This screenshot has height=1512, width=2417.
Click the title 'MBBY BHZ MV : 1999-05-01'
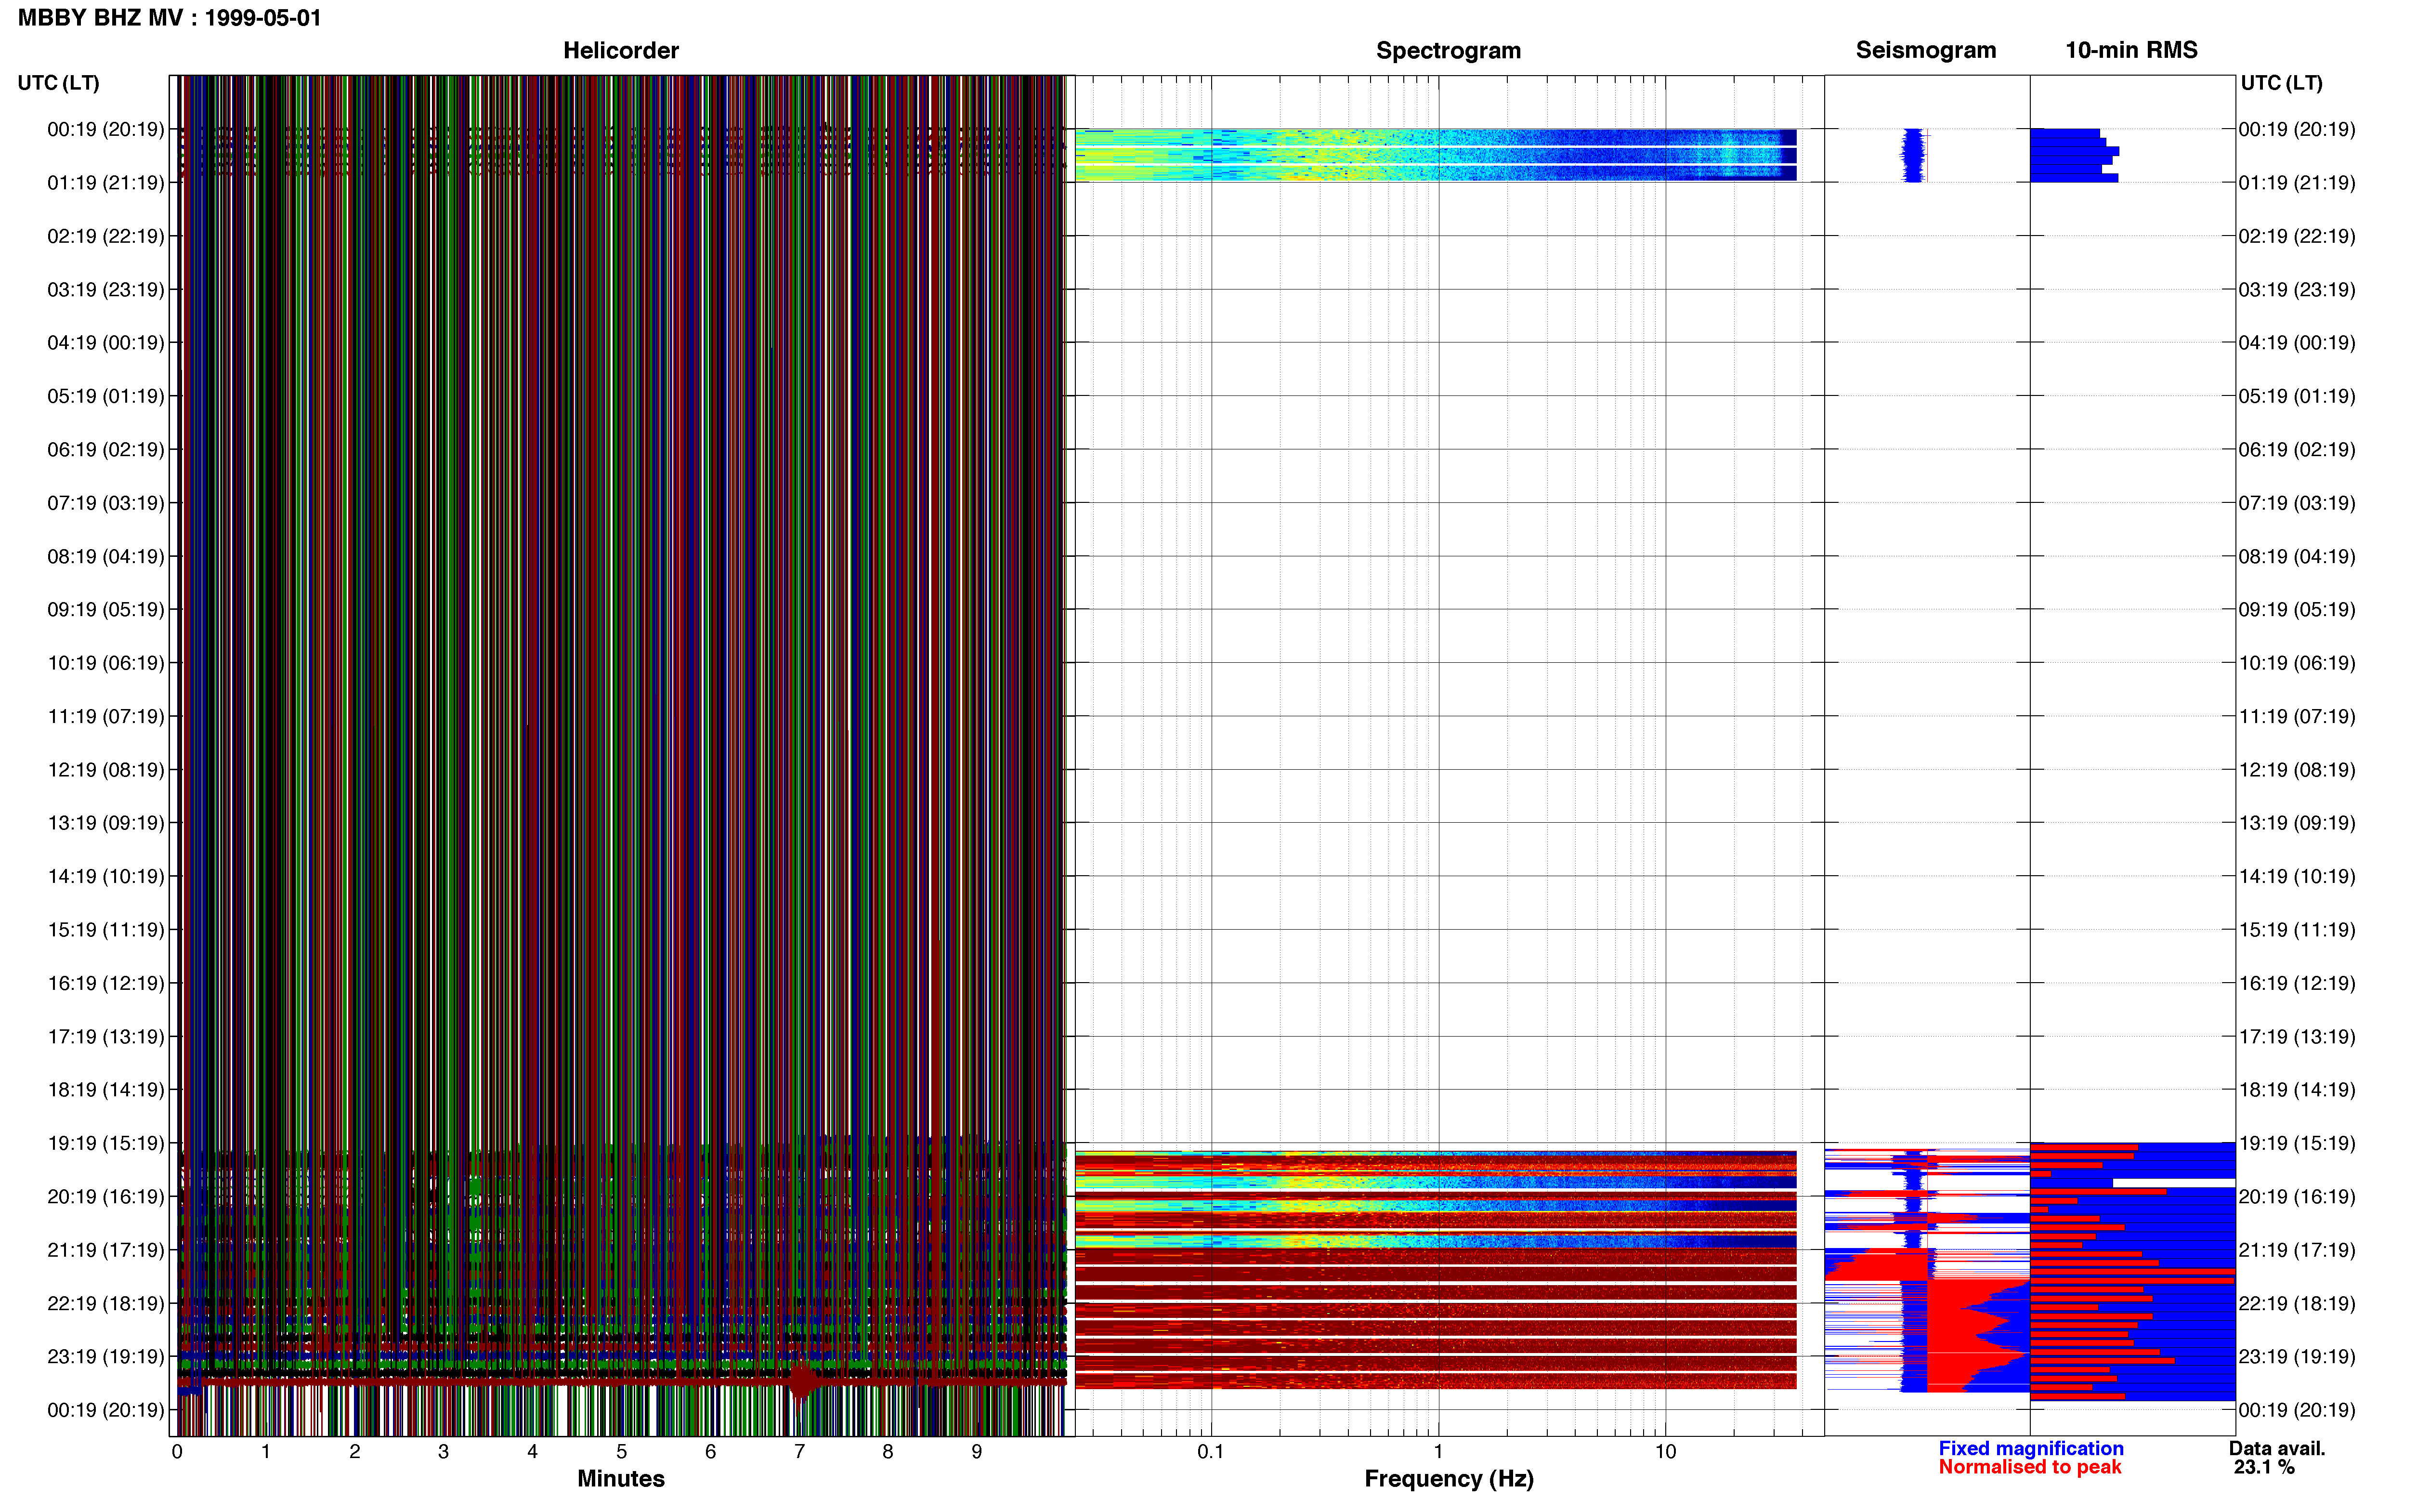tap(169, 18)
